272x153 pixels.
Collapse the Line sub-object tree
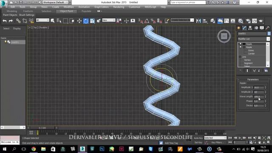coord(240,57)
